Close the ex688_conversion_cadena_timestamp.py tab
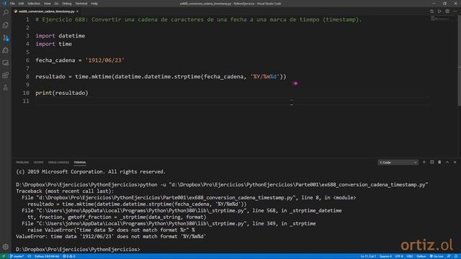 (77, 12)
